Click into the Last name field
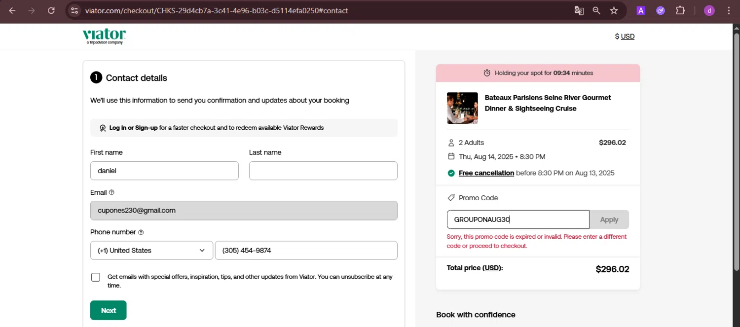 (323, 171)
